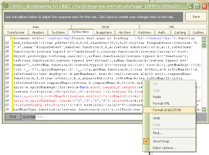Switch to the HexView tab

click(x=125, y=32)
